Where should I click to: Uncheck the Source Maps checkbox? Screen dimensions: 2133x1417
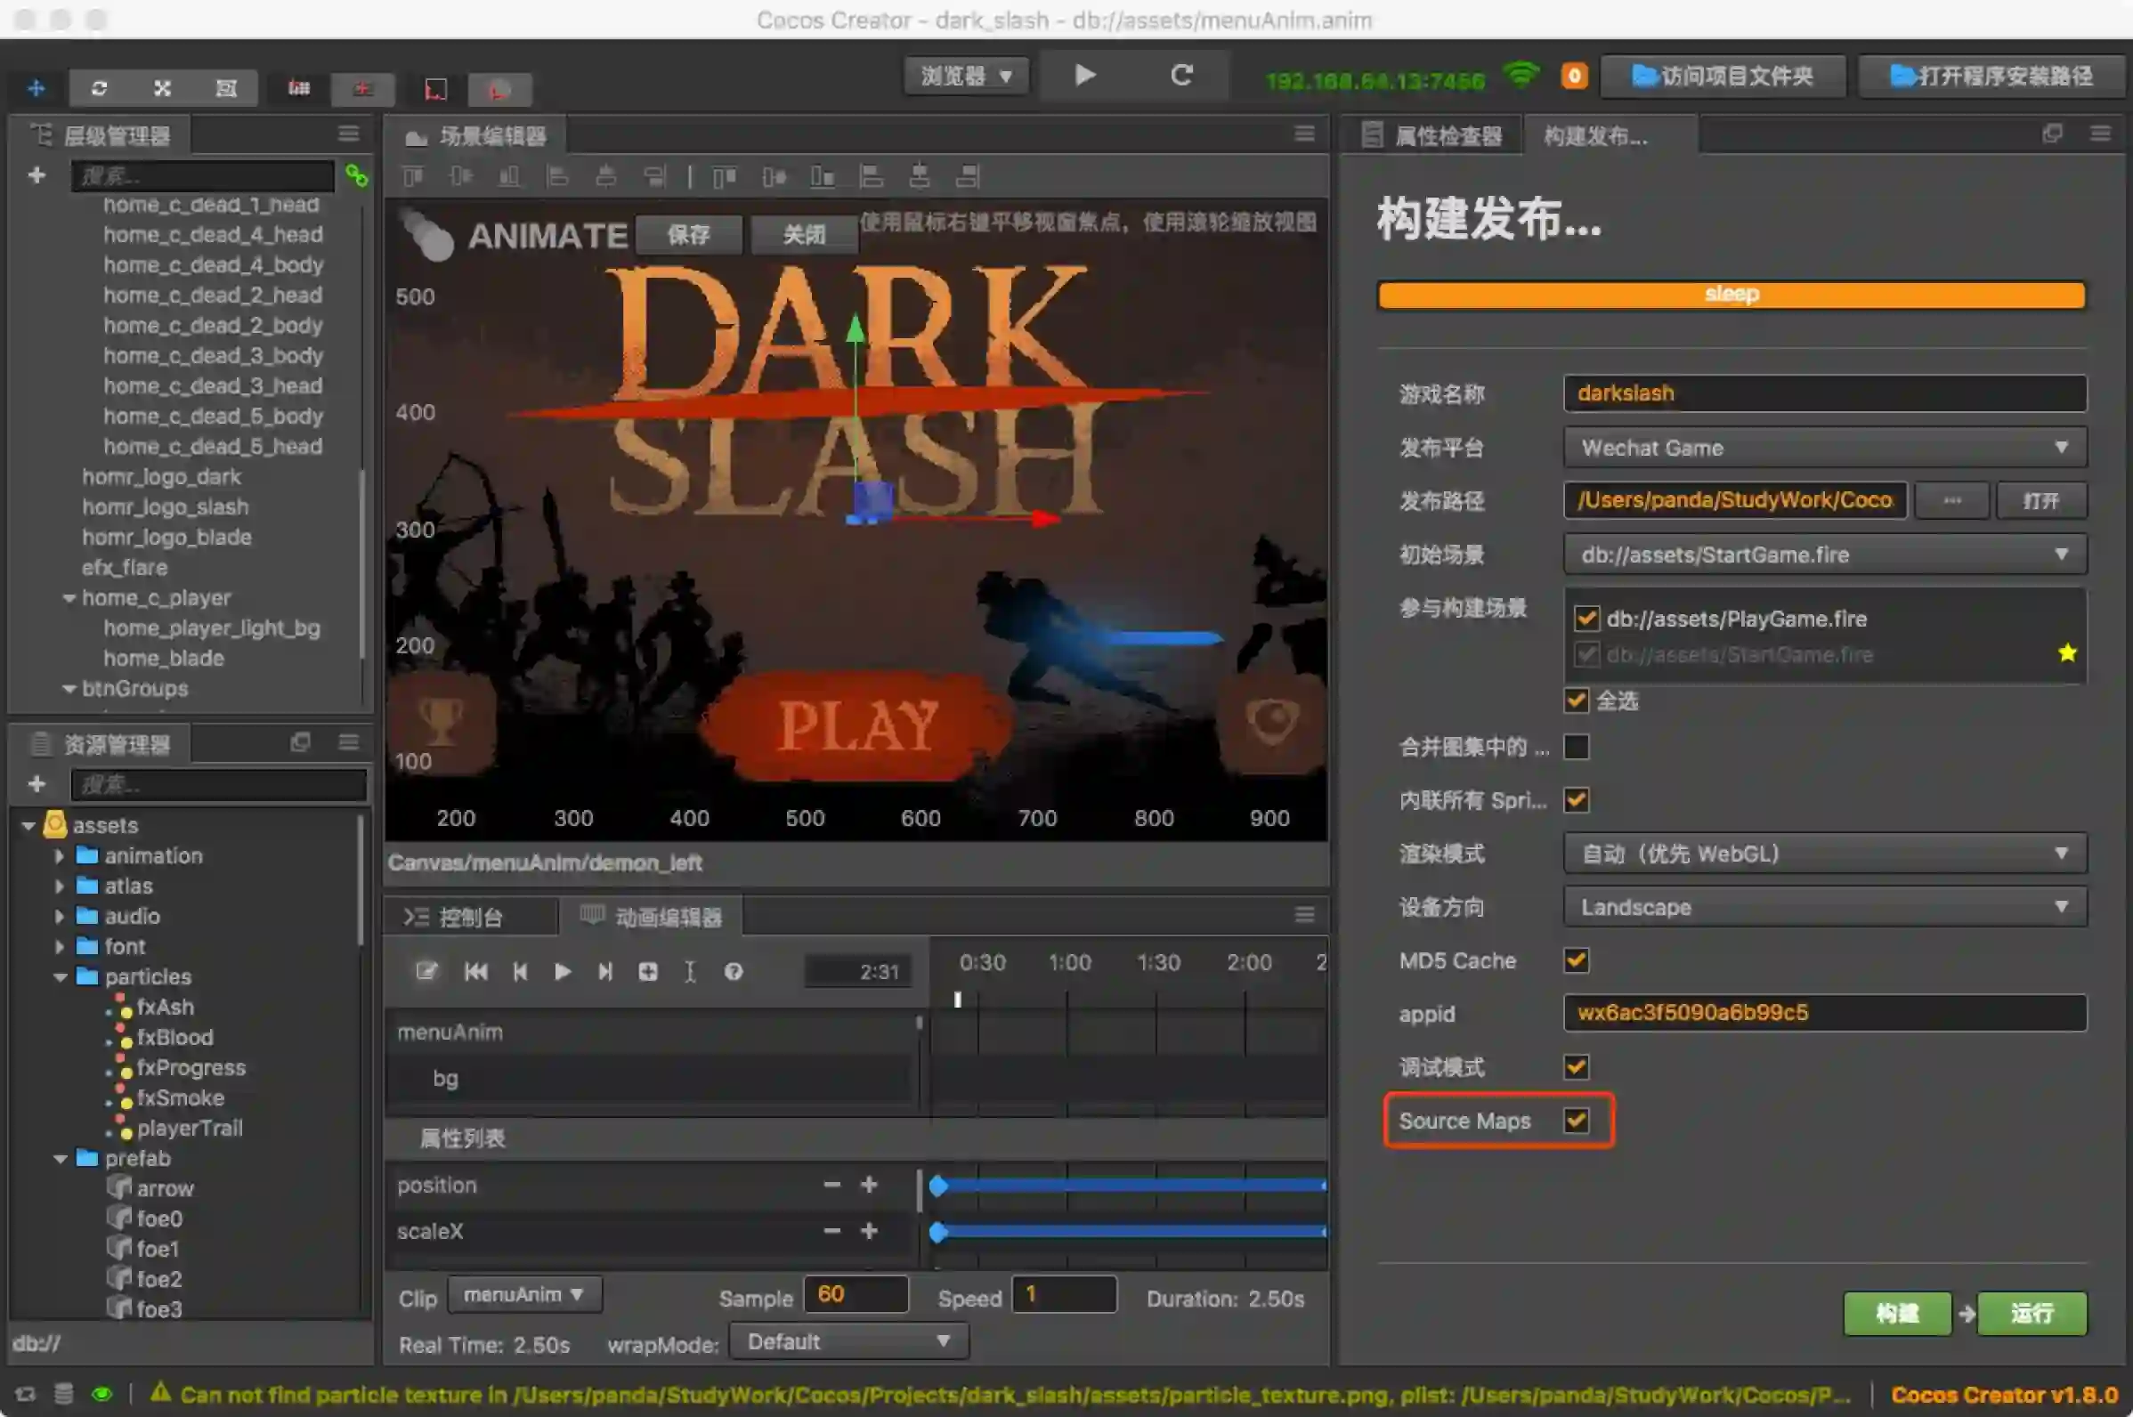1577,1121
